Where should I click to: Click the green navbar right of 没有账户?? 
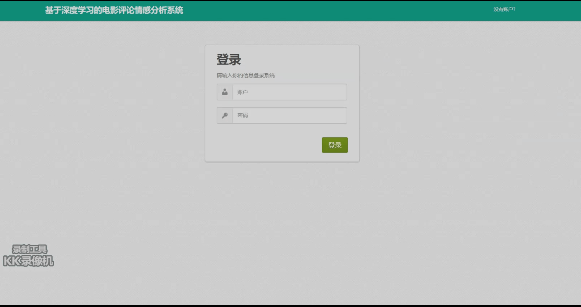click(x=550, y=10)
